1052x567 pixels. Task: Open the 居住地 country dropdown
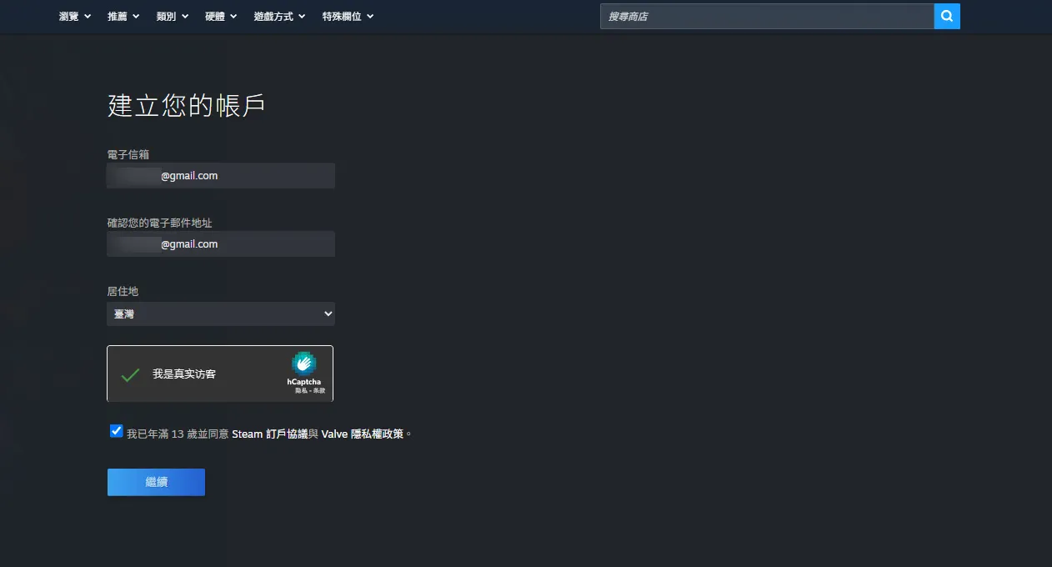(221, 314)
